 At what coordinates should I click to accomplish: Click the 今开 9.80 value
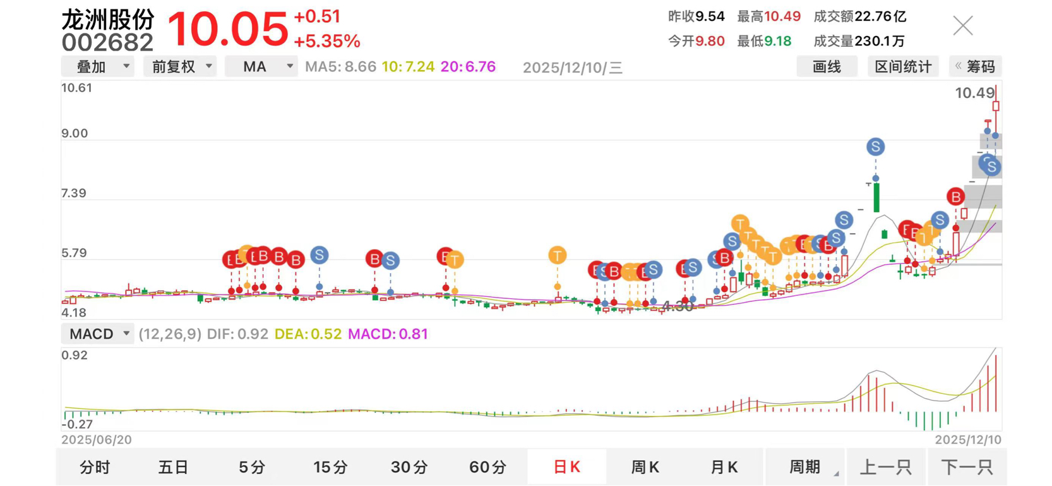click(710, 41)
